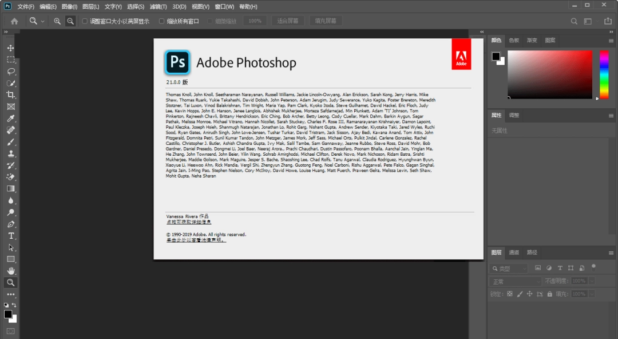Select the Clone Stamp tool
618x339 pixels.
[x=11, y=153]
